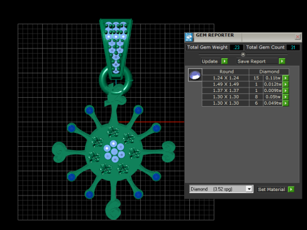Open the Diamond material dropdown
This screenshot has width=307, height=230.
coord(249,189)
